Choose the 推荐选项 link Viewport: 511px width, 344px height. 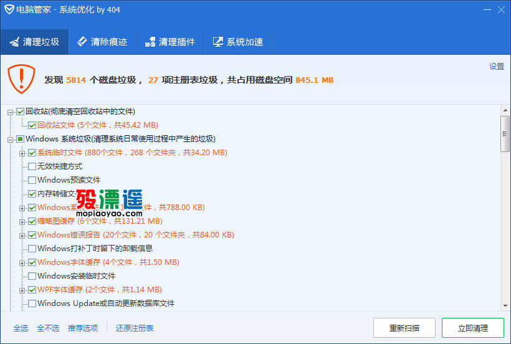click(83, 328)
